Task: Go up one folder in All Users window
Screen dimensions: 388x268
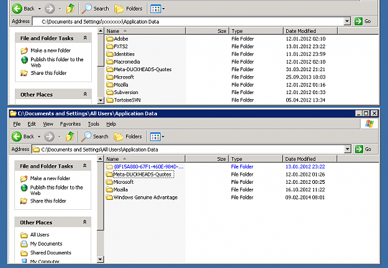Action: (70, 136)
